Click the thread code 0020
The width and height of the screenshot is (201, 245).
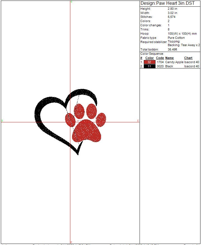(160, 66)
